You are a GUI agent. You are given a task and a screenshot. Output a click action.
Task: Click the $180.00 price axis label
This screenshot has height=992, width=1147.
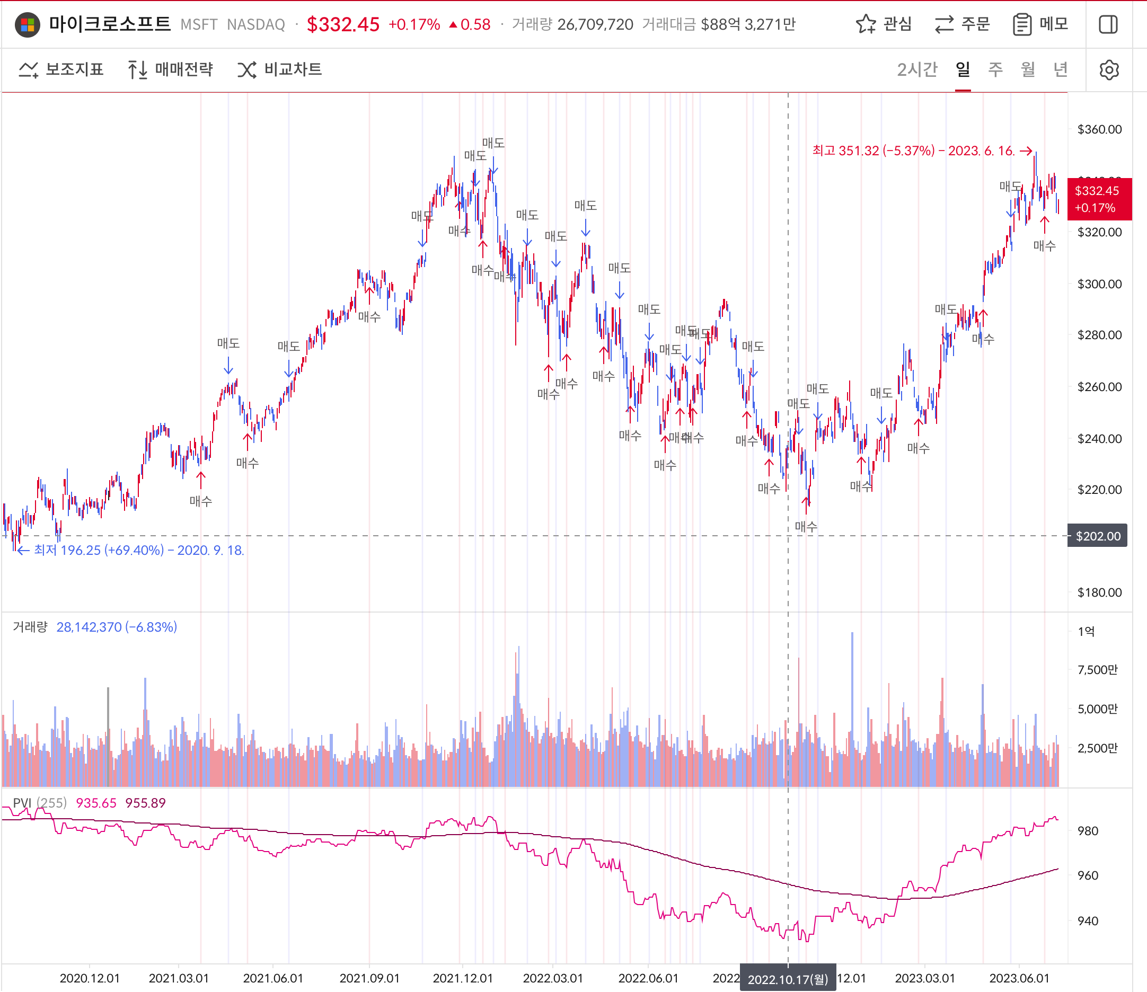1099,592
